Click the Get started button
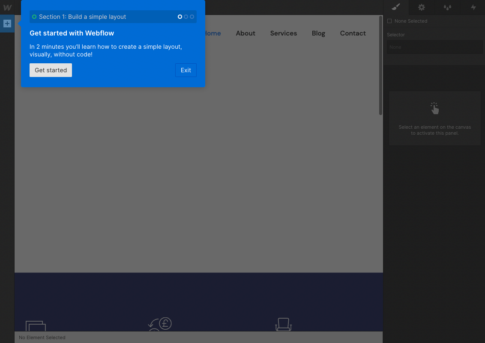485x343 pixels. click(x=51, y=70)
